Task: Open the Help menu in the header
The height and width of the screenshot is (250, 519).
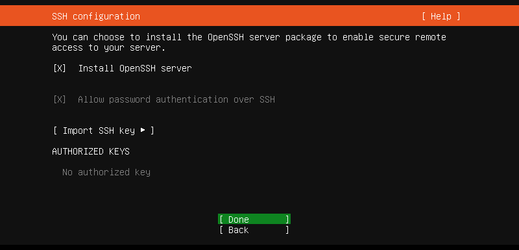Action: pyautogui.click(x=441, y=16)
